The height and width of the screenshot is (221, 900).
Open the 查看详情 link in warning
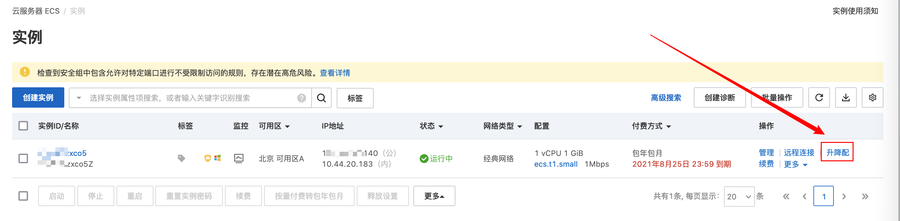click(335, 73)
